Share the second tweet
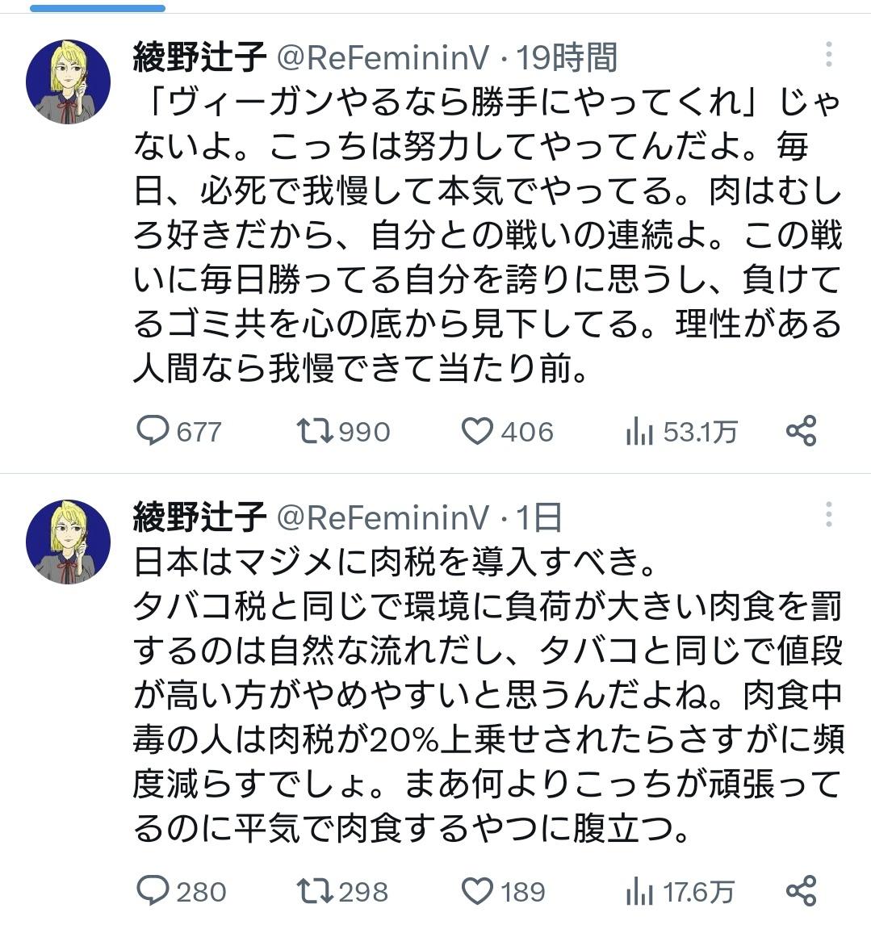871x925 pixels. coord(801,891)
